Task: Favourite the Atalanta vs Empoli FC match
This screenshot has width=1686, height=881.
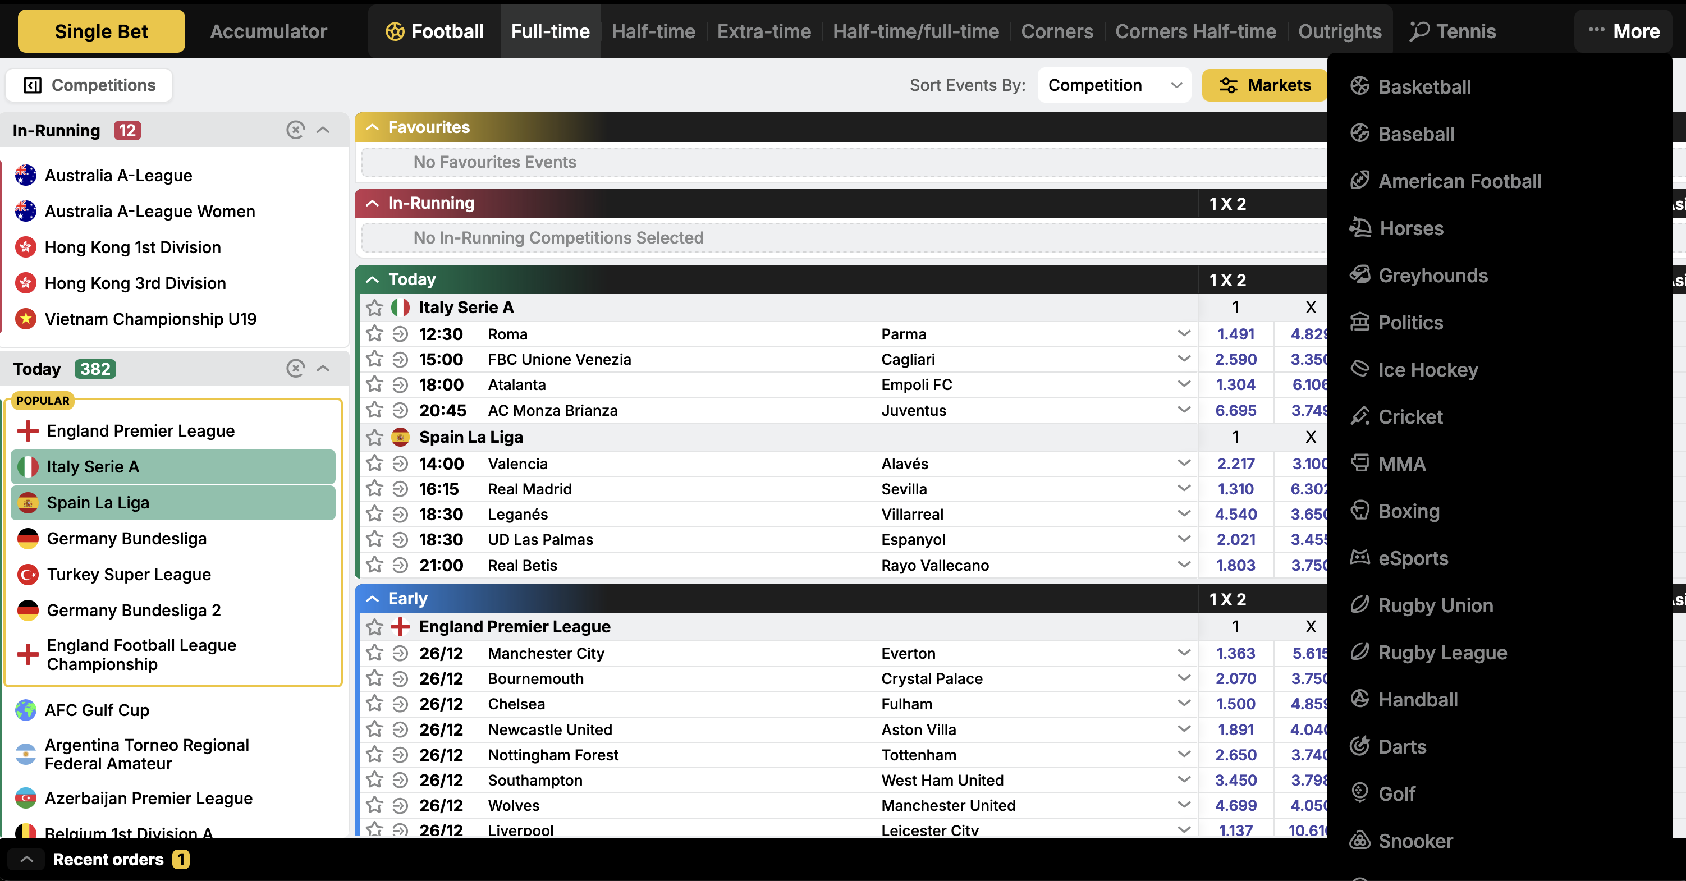Action: coord(374,384)
